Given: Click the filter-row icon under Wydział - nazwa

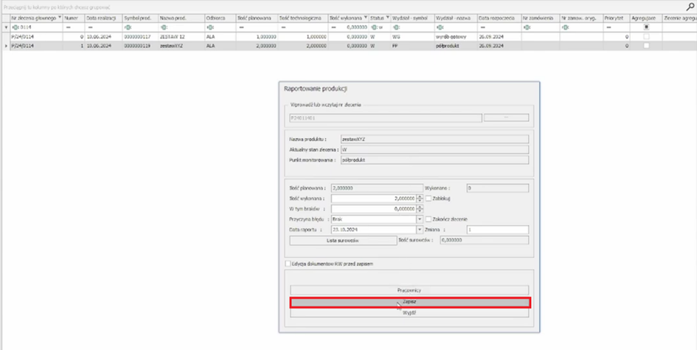Looking at the screenshot, I should [x=440, y=27].
